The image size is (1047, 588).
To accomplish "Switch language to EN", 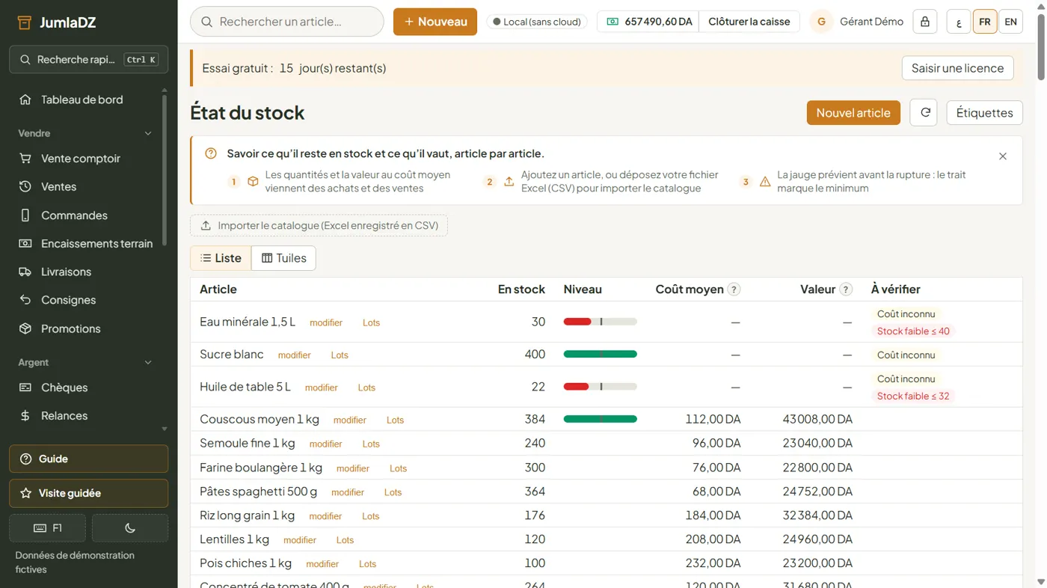I will [1010, 22].
